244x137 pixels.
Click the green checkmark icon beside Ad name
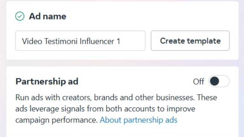20,16
